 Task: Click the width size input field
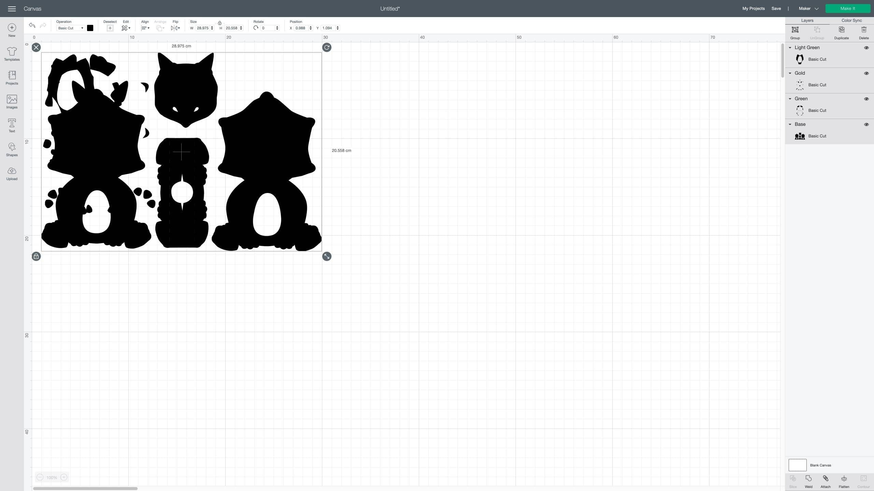203,28
